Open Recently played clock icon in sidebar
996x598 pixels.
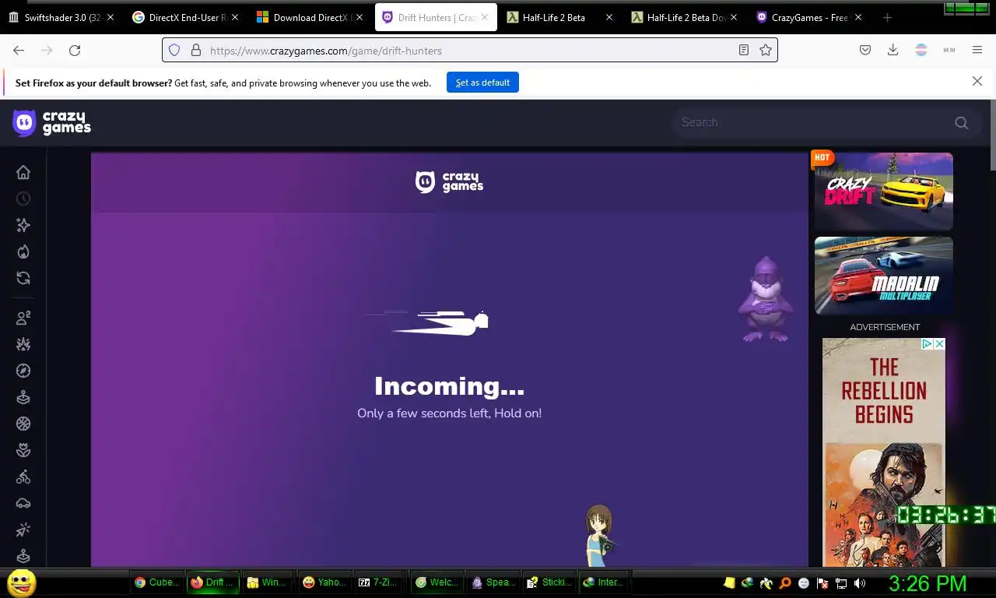(23, 199)
